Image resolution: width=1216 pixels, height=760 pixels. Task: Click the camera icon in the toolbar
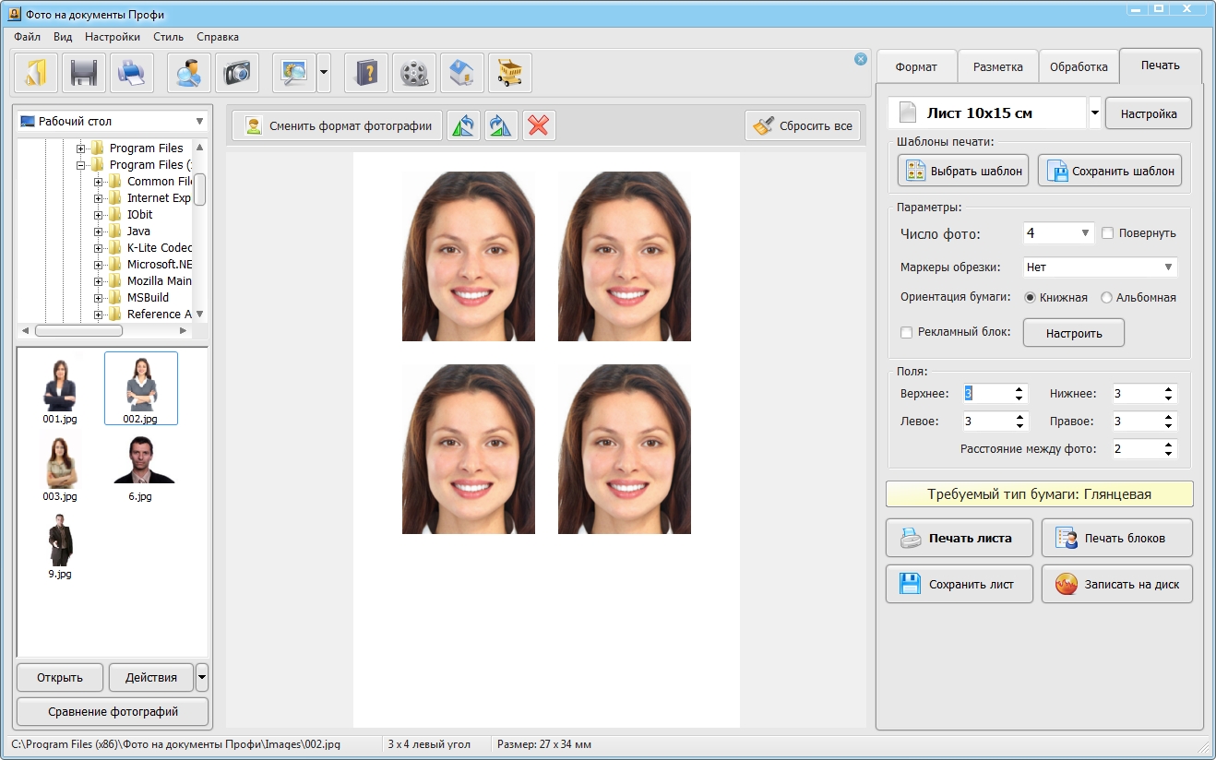(x=237, y=73)
